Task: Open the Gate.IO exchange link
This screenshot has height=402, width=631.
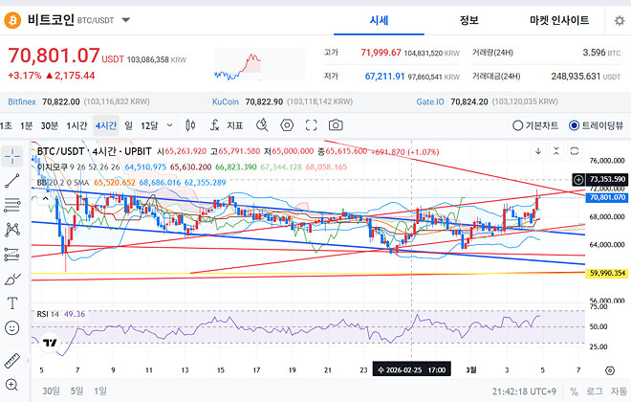Action: 430,101
